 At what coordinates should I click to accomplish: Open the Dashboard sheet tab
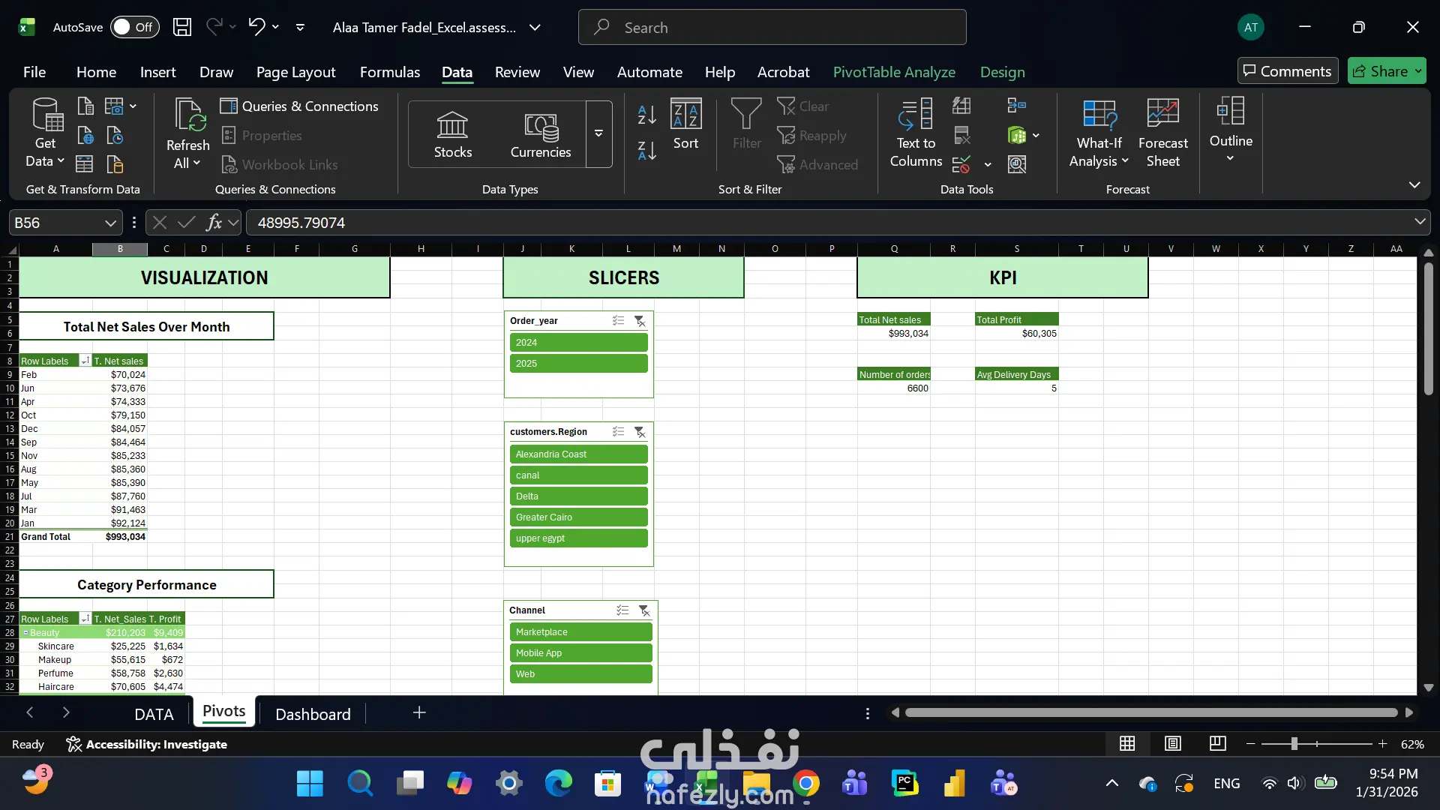tap(313, 714)
